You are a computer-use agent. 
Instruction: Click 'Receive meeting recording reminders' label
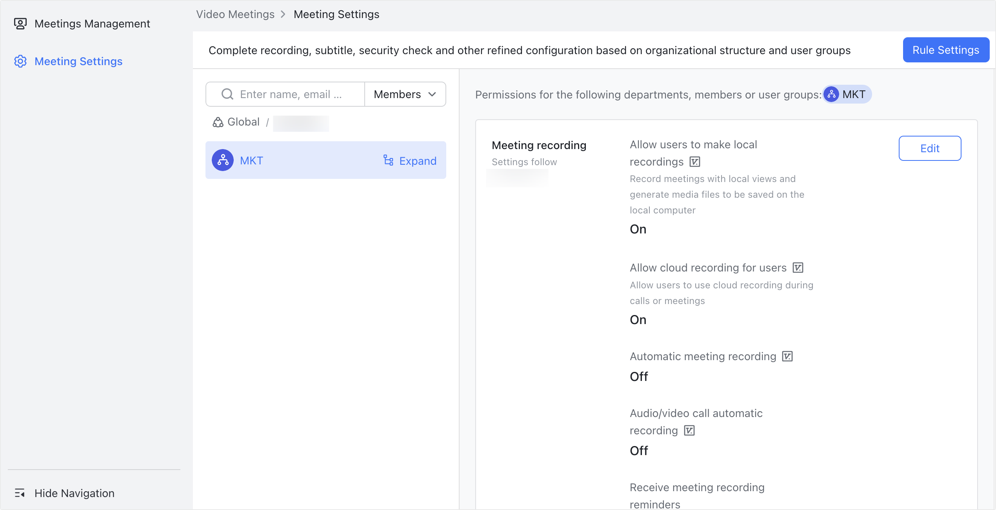pyautogui.click(x=697, y=496)
